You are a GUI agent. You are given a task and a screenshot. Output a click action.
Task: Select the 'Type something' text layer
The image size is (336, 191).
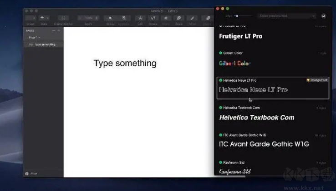pyautogui.click(x=43, y=44)
